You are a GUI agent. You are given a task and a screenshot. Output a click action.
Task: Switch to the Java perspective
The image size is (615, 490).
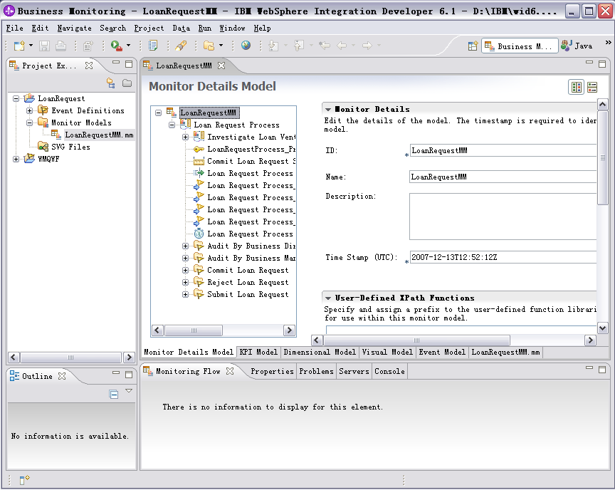[x=576, y=46]
